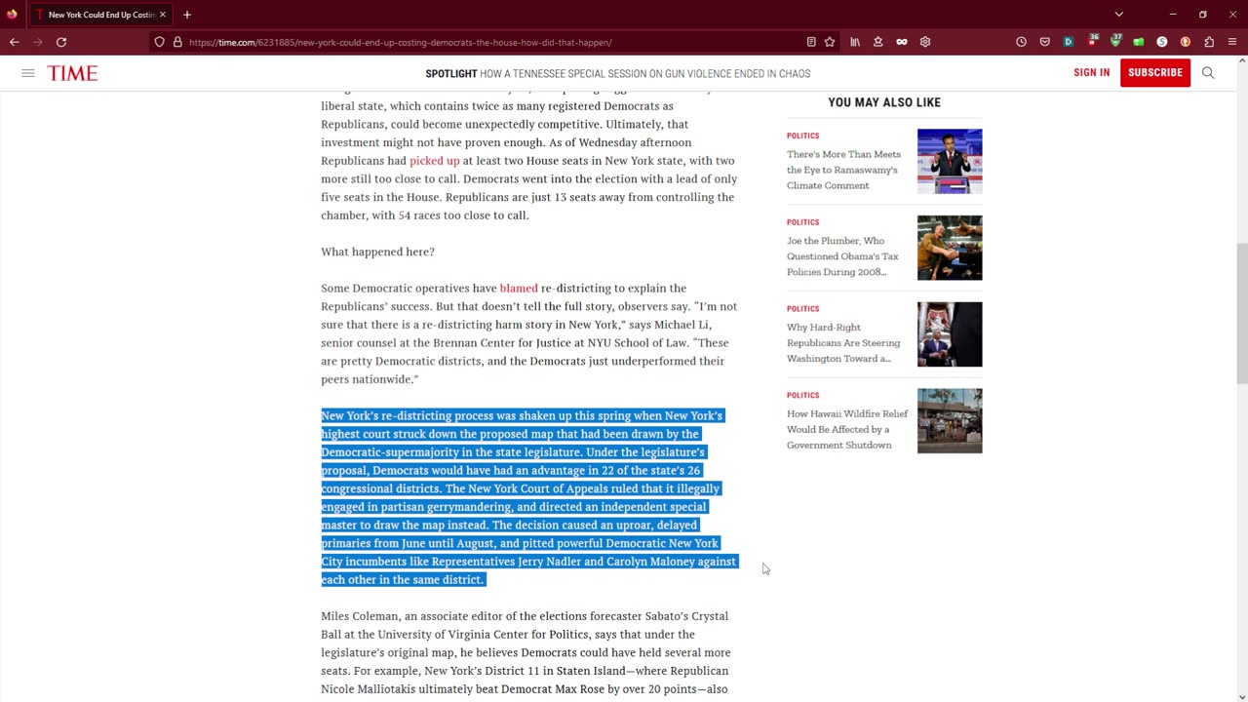Click SIGN IN link

[x=1091, y=72]
